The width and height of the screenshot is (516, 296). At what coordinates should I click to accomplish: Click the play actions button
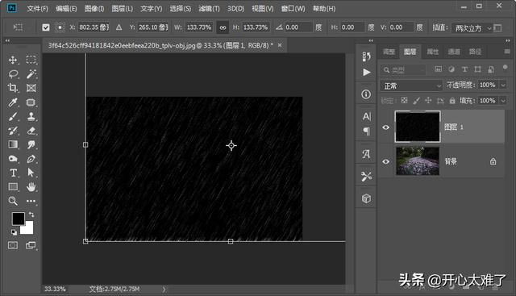click(x=366, y=73)
